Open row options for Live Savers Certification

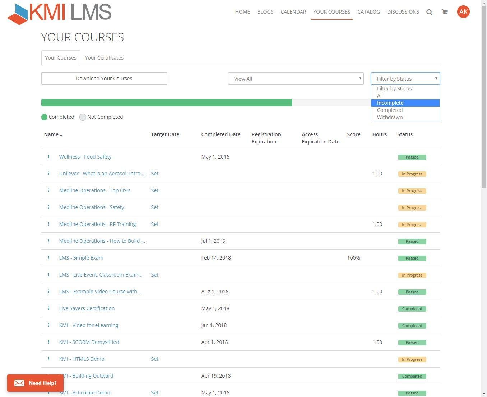coord(48,308)
